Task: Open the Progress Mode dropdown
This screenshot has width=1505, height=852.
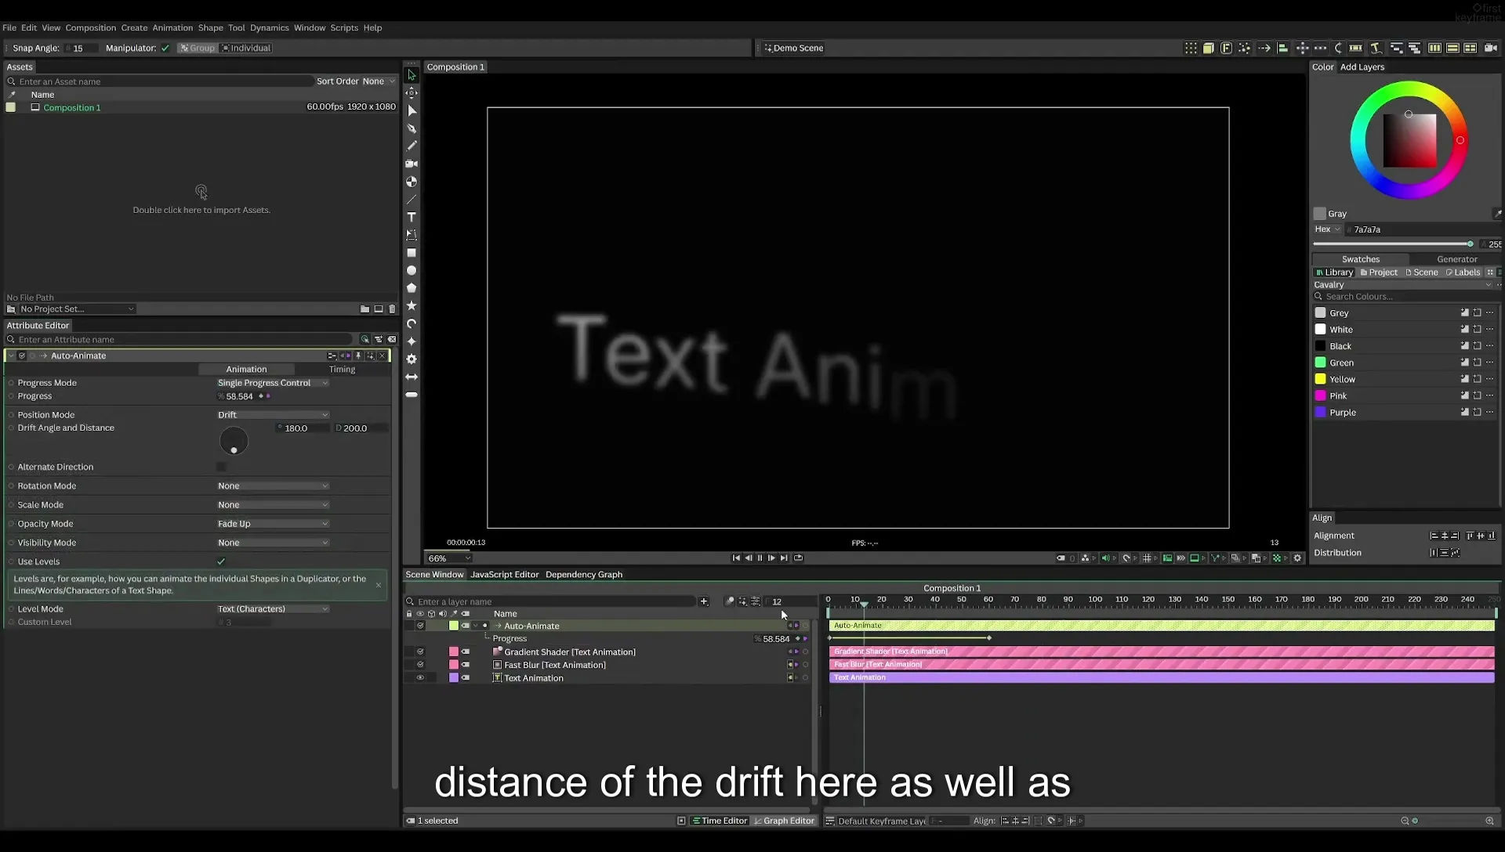Action: click(273, 383)
